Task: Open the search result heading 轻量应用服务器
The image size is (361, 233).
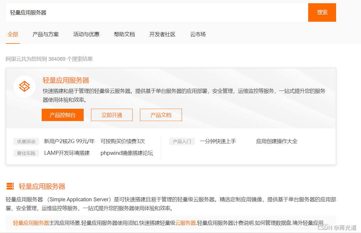Action: click(x=42, y=186)
